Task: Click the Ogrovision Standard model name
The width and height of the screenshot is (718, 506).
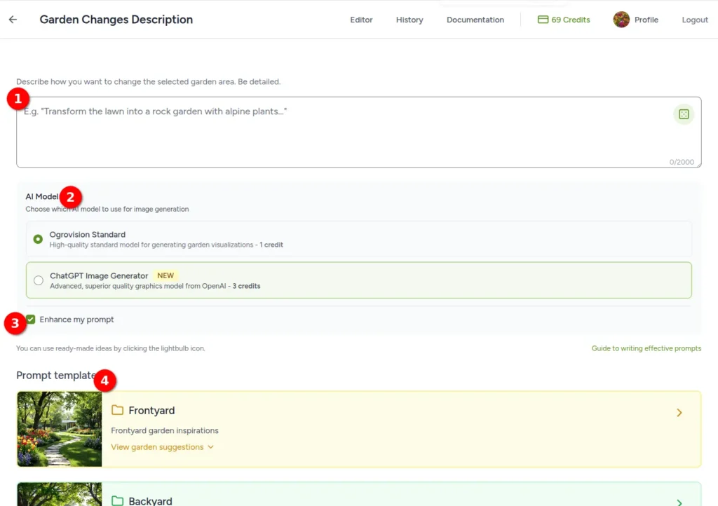Action: (88, 234)
